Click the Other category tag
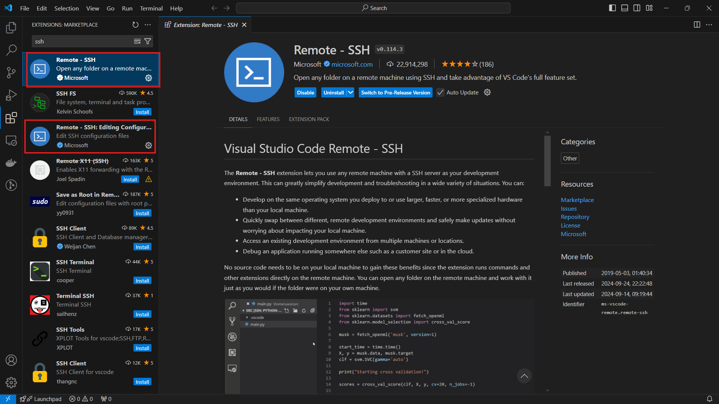The image size is (719, 404). (x=570, y=158)
